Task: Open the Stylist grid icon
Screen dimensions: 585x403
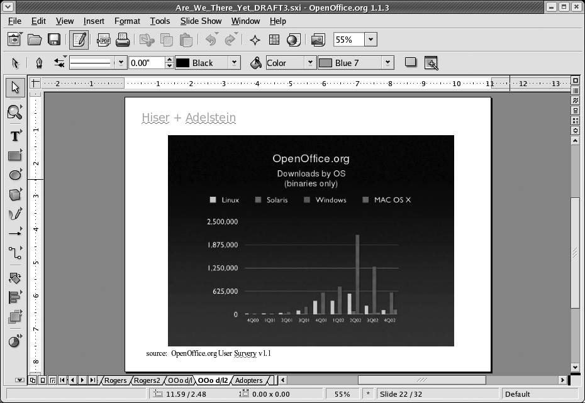Action: click(x=274, y=40)
